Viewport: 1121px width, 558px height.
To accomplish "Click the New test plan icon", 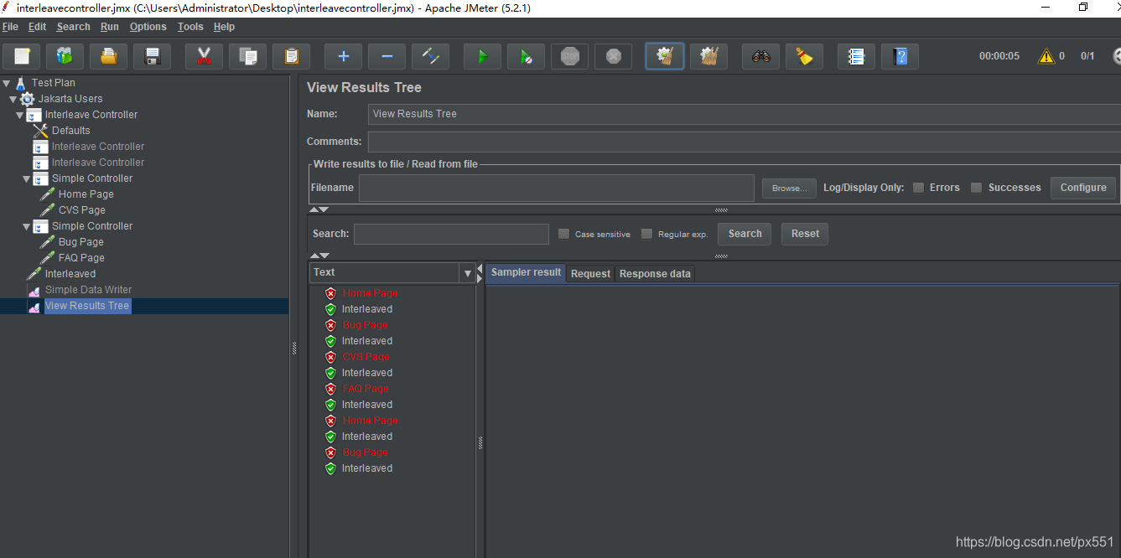I will click(22, 56).
